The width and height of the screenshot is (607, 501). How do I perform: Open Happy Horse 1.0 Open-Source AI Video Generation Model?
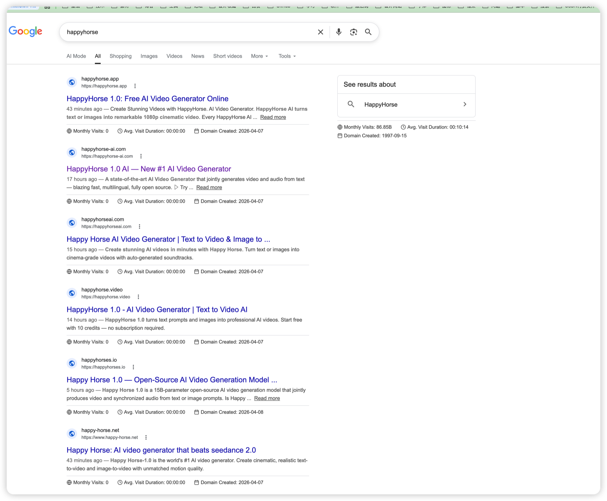tap(172, 380)
